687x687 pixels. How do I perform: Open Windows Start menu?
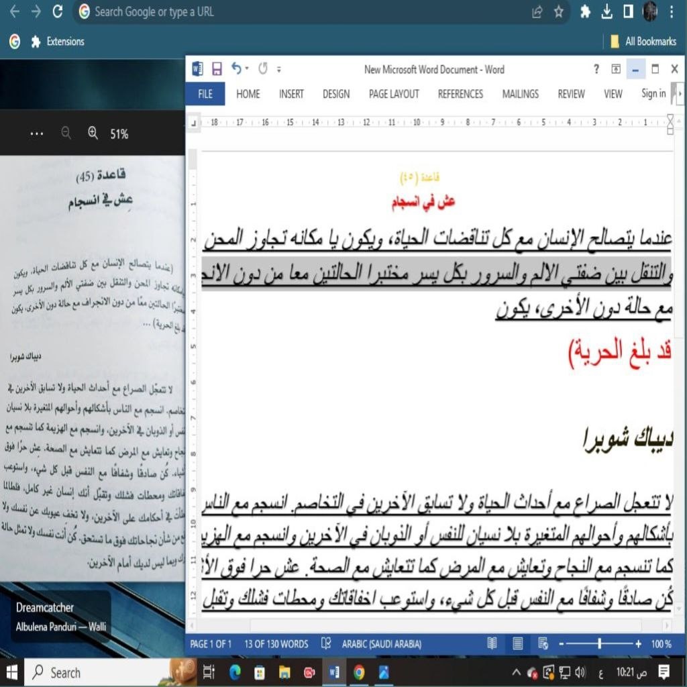pyautogui.click(x=11, y=672)
